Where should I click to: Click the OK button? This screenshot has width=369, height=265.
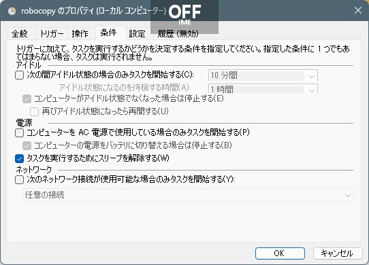click(280, 253)
